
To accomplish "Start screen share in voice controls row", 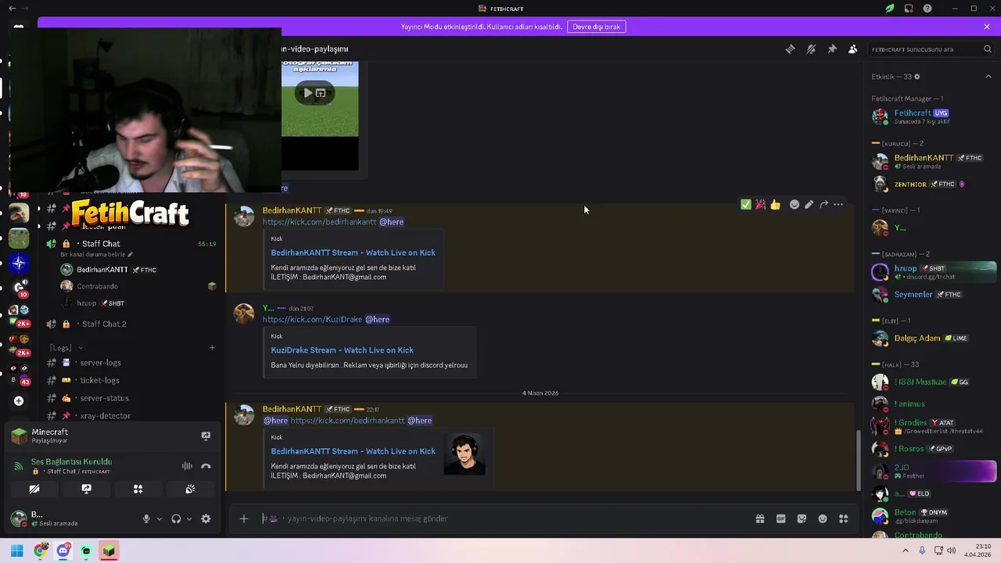I will [86, 489].
